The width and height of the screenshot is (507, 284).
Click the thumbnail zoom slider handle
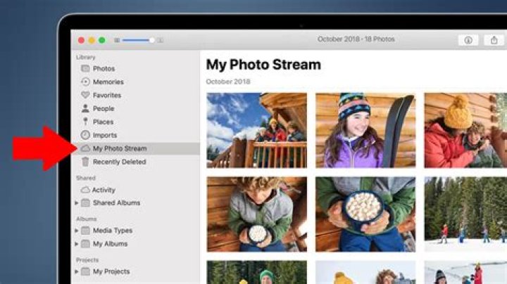click(151, 40)
